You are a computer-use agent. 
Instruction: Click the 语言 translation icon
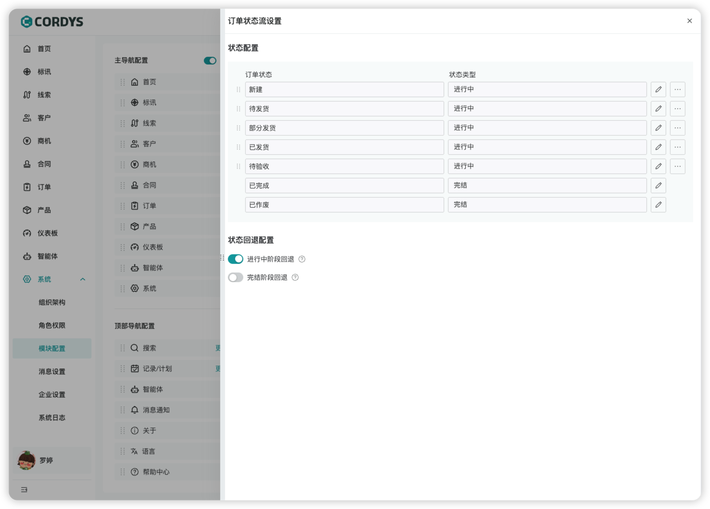coord(134,451)
